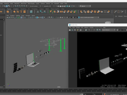
Task: Click the orange four-point star shelf icon
Action: 14,12
